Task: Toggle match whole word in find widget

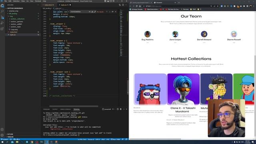Action: click(92, 12)
